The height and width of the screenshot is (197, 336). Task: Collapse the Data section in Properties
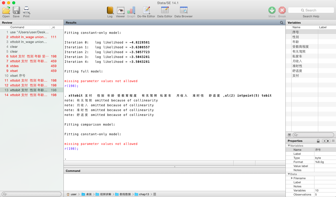click(x=289, y=174)
